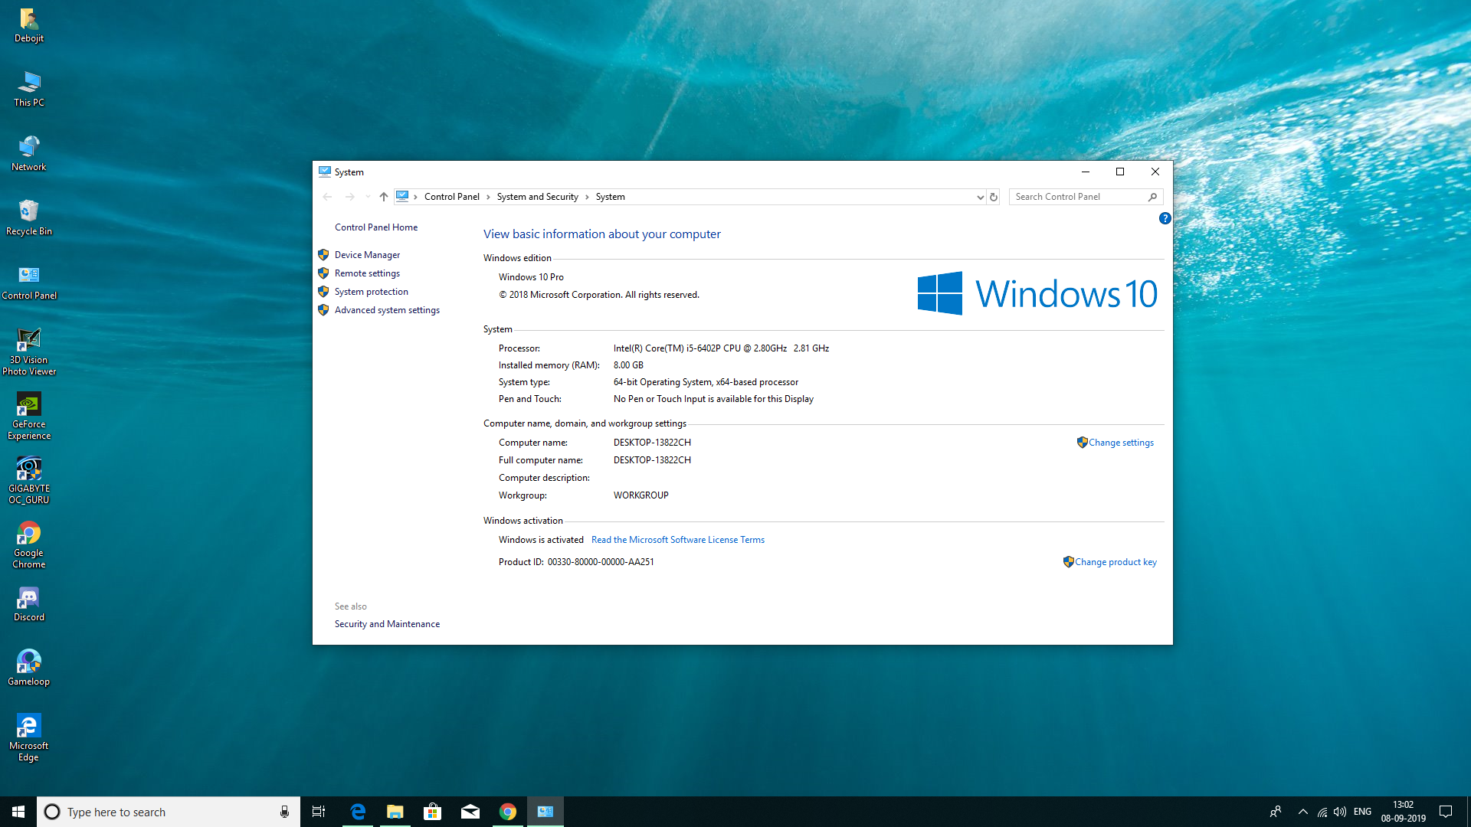Image resolution: width=1471 pixels, height=827 pixels.
Task: Click the microphone icon in search box
Action: [284, 812]
